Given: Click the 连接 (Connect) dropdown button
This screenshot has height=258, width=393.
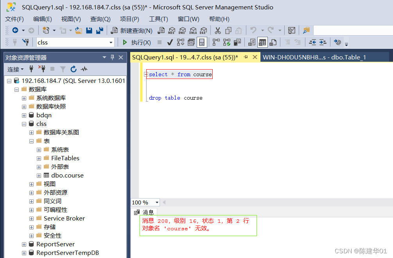Looking at the screenshot, I should point(16,69).
